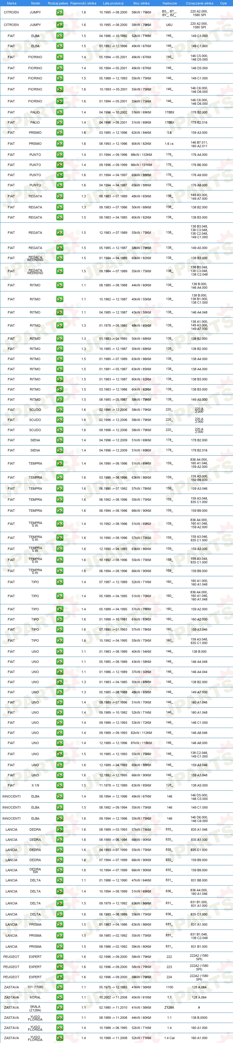
Task: Select production years '10.2002 -> 11.2008'
Action: tap(113, 997)
